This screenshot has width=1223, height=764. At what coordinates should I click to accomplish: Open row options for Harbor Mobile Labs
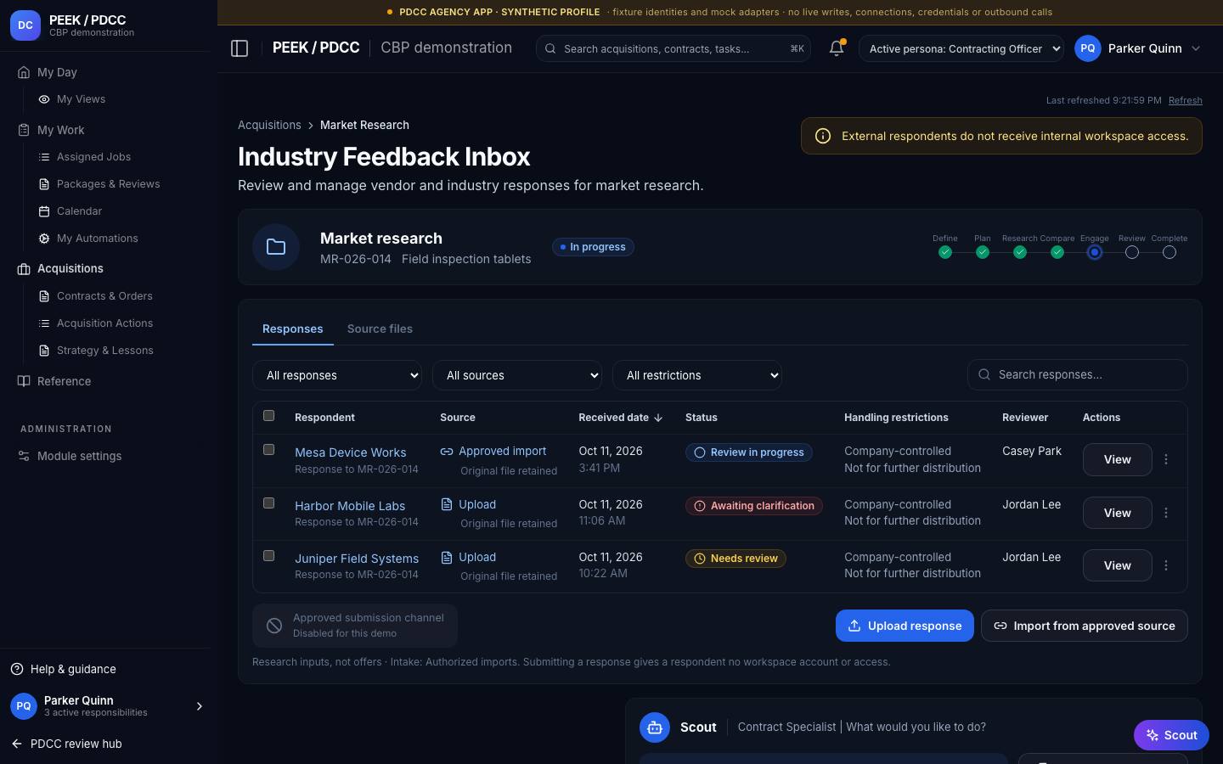[1166, 513]
